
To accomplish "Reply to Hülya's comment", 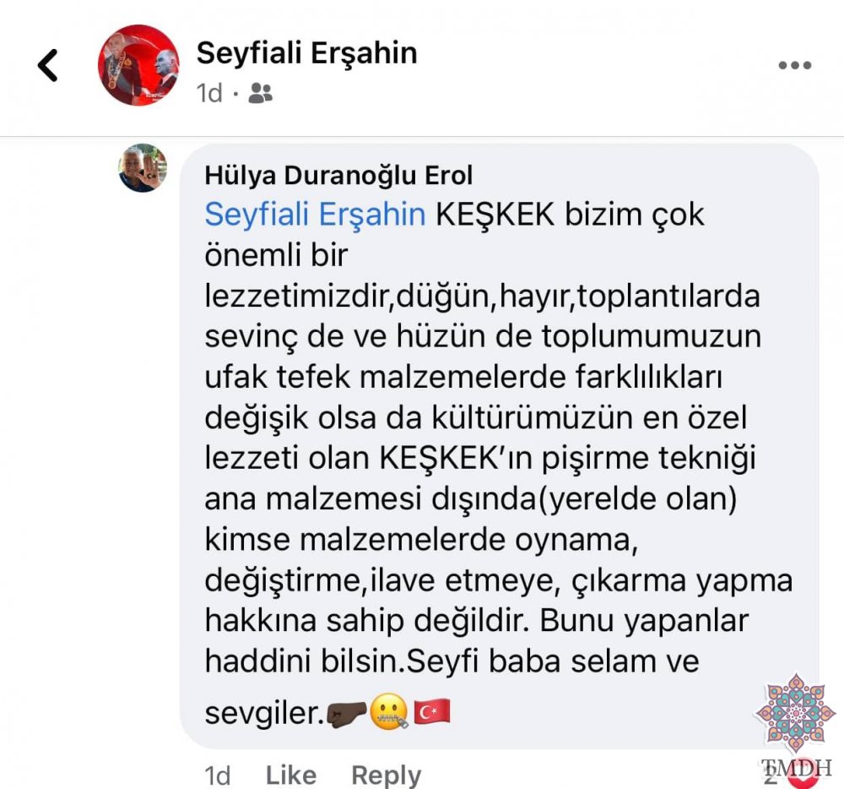I will pyautogui.click(x=386, y=775).
